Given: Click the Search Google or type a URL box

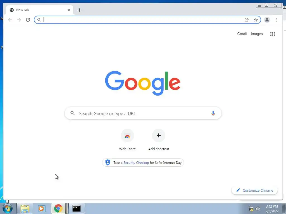Looking at the screenshot, I should coord(143,113).
